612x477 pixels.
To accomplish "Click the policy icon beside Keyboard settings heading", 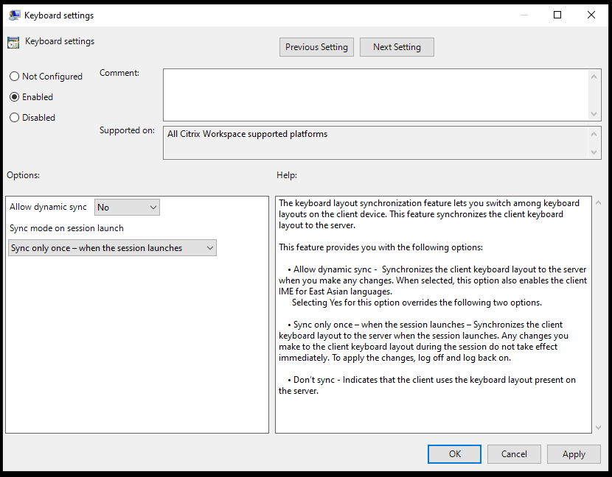I will [x=13, y=42].
